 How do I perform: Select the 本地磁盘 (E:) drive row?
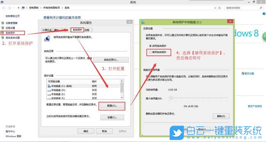(x=83, y=94)
